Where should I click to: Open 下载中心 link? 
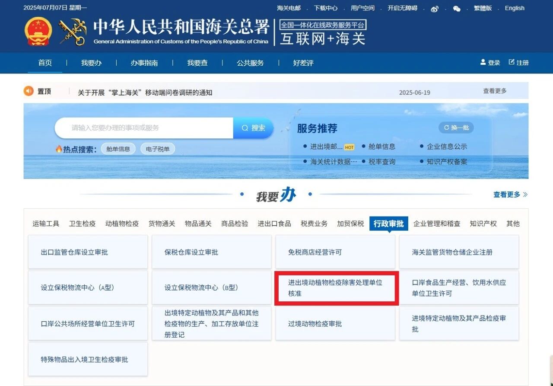(x=326, y=8)
